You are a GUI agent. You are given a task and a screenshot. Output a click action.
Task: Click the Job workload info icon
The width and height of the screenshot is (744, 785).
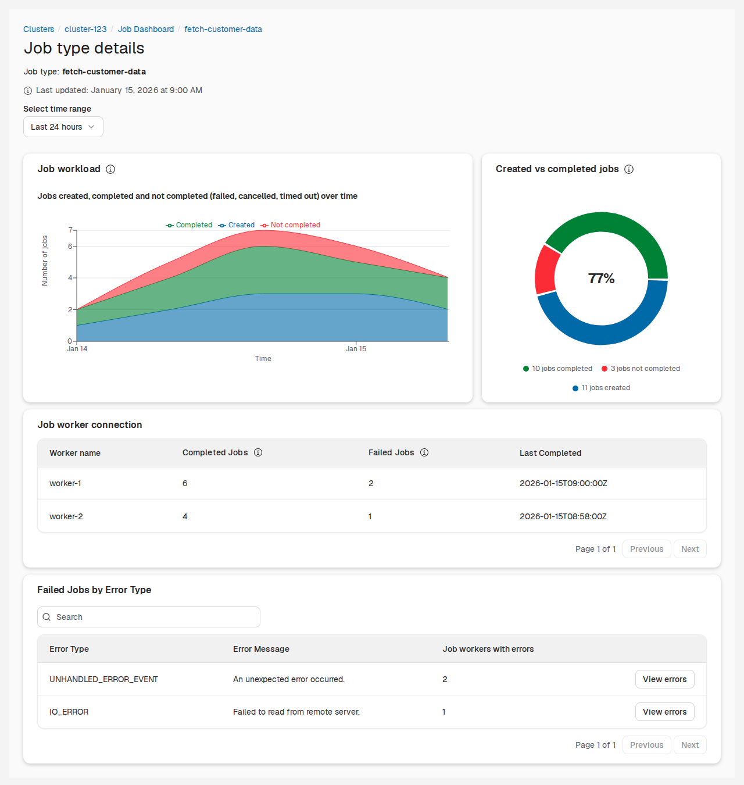tap(110, 169)
